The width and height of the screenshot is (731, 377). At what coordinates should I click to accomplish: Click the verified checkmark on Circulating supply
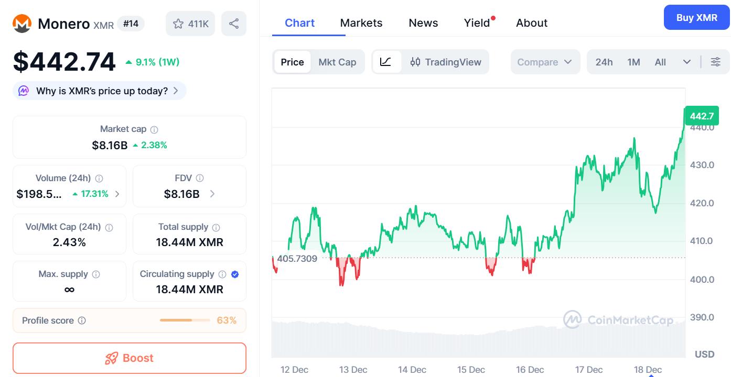pyautogui.click(x=234, y=274)
